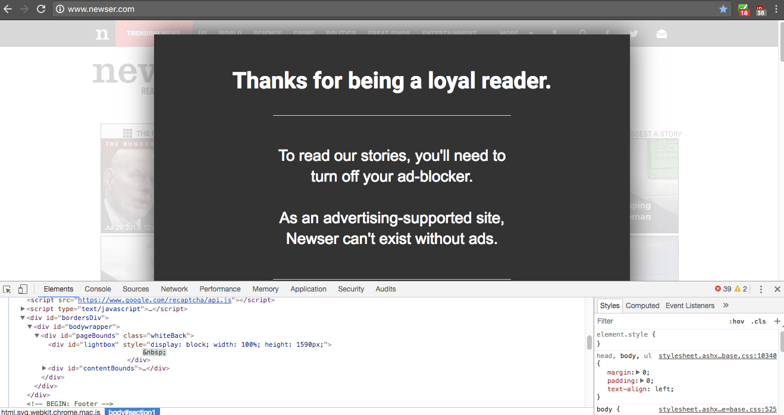This screenshot has height=415, width=784.
Task: Open the Sources tab
Action: (x=136, y=289)
